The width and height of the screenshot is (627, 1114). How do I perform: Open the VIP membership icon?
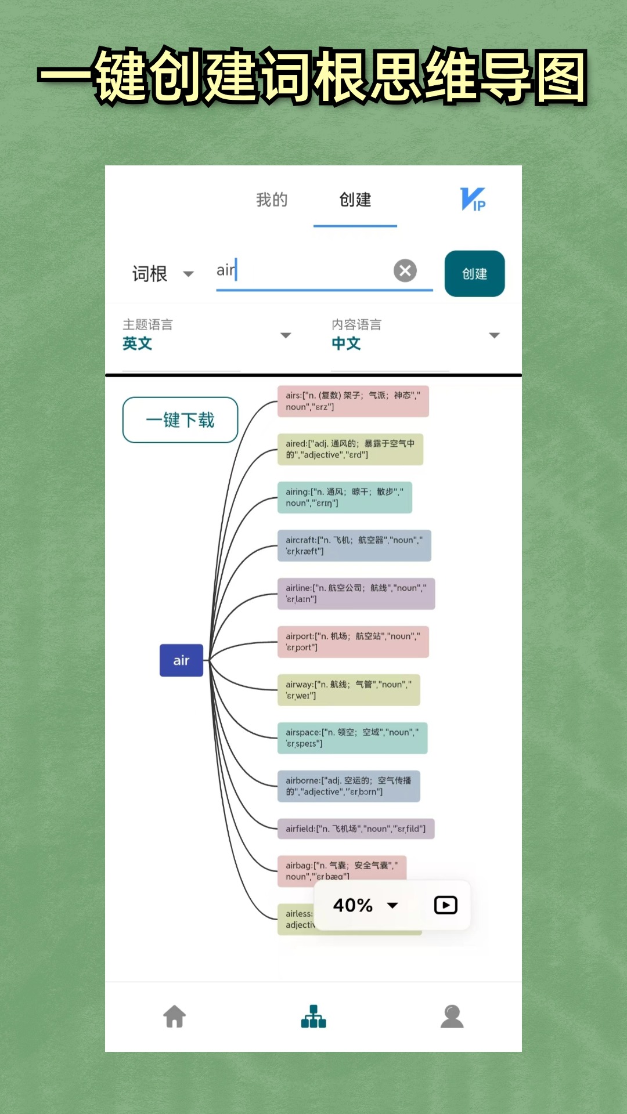click(473, 199)
